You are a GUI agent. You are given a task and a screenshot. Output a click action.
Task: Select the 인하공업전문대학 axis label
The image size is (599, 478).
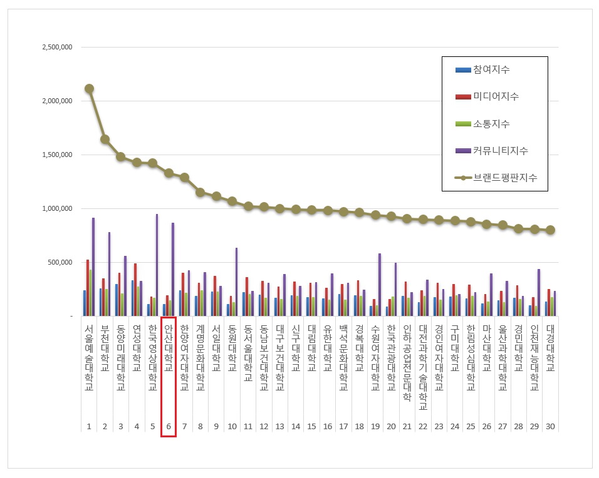pos(407,362)
